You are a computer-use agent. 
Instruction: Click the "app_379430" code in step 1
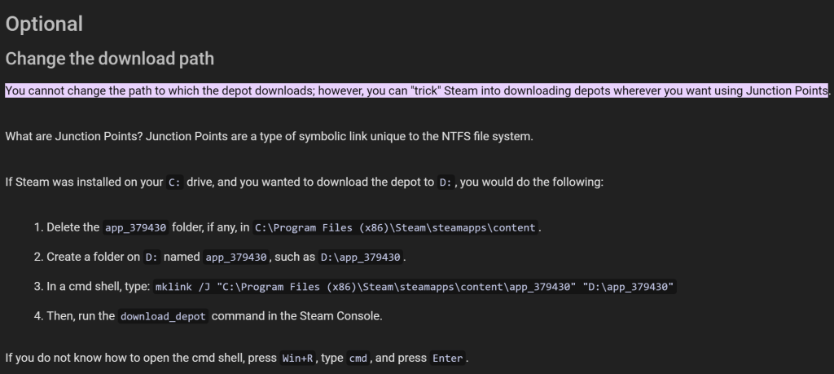pos(136,228)
